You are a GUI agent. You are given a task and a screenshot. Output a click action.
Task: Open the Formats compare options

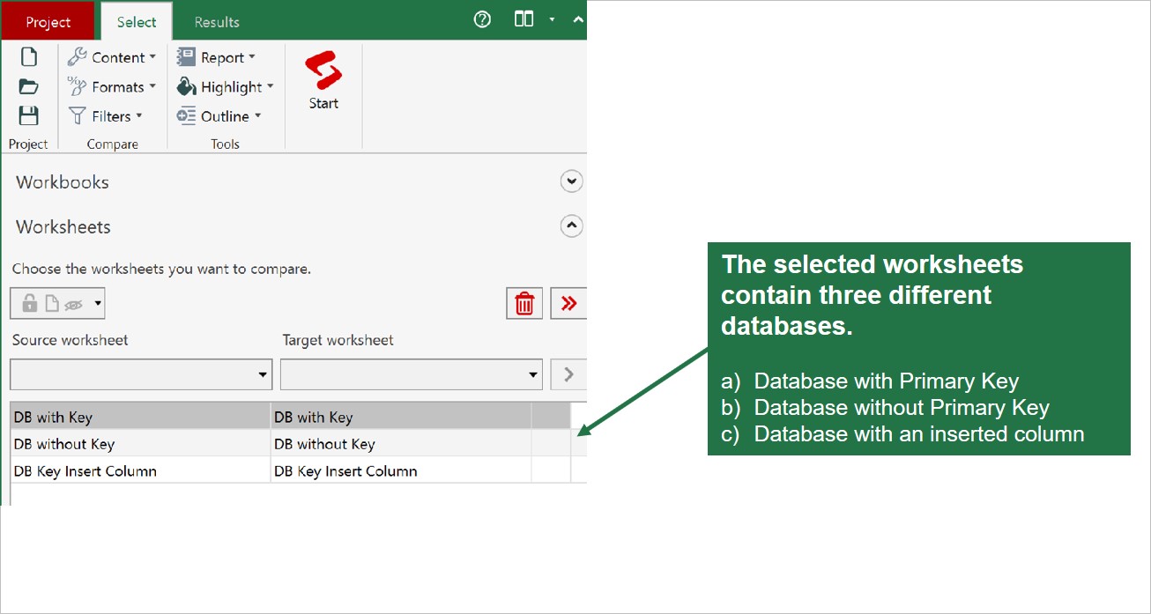pyautogui.click(x=112, y=86)
